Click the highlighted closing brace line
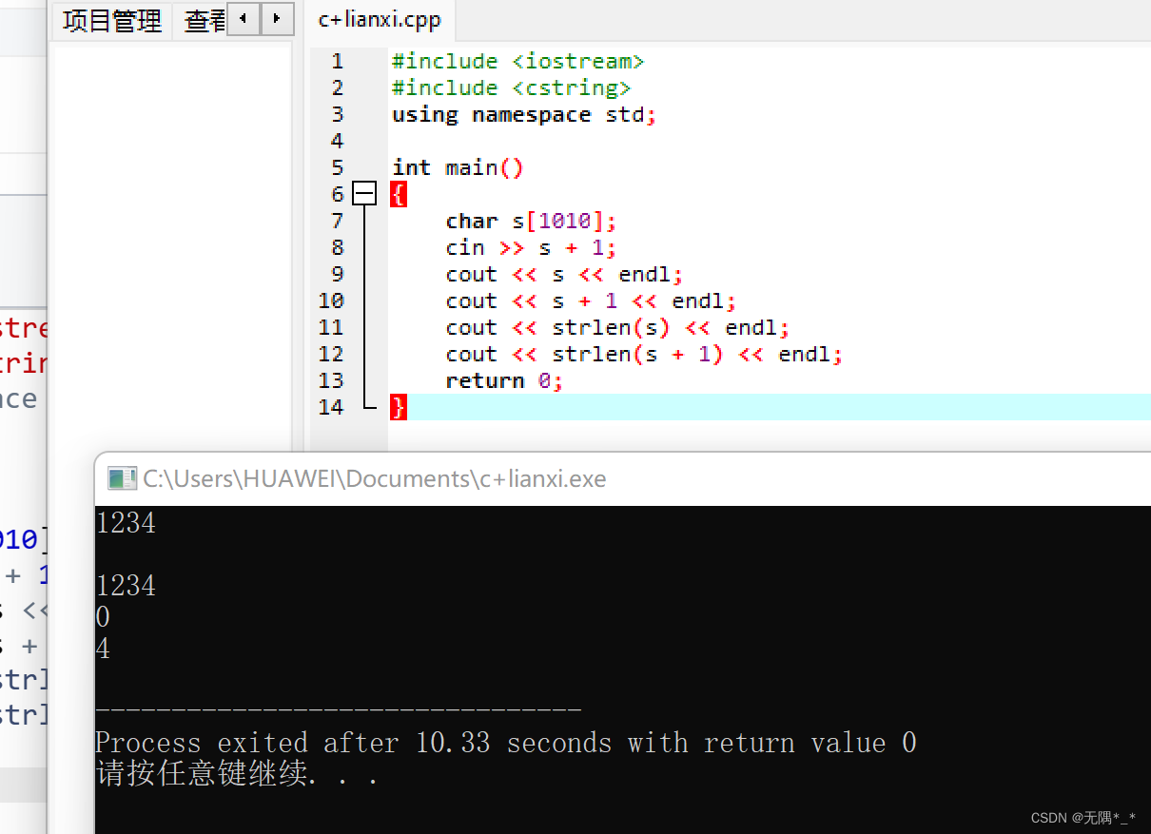This screenshot has width=1151, height=834. click(398, 407)
